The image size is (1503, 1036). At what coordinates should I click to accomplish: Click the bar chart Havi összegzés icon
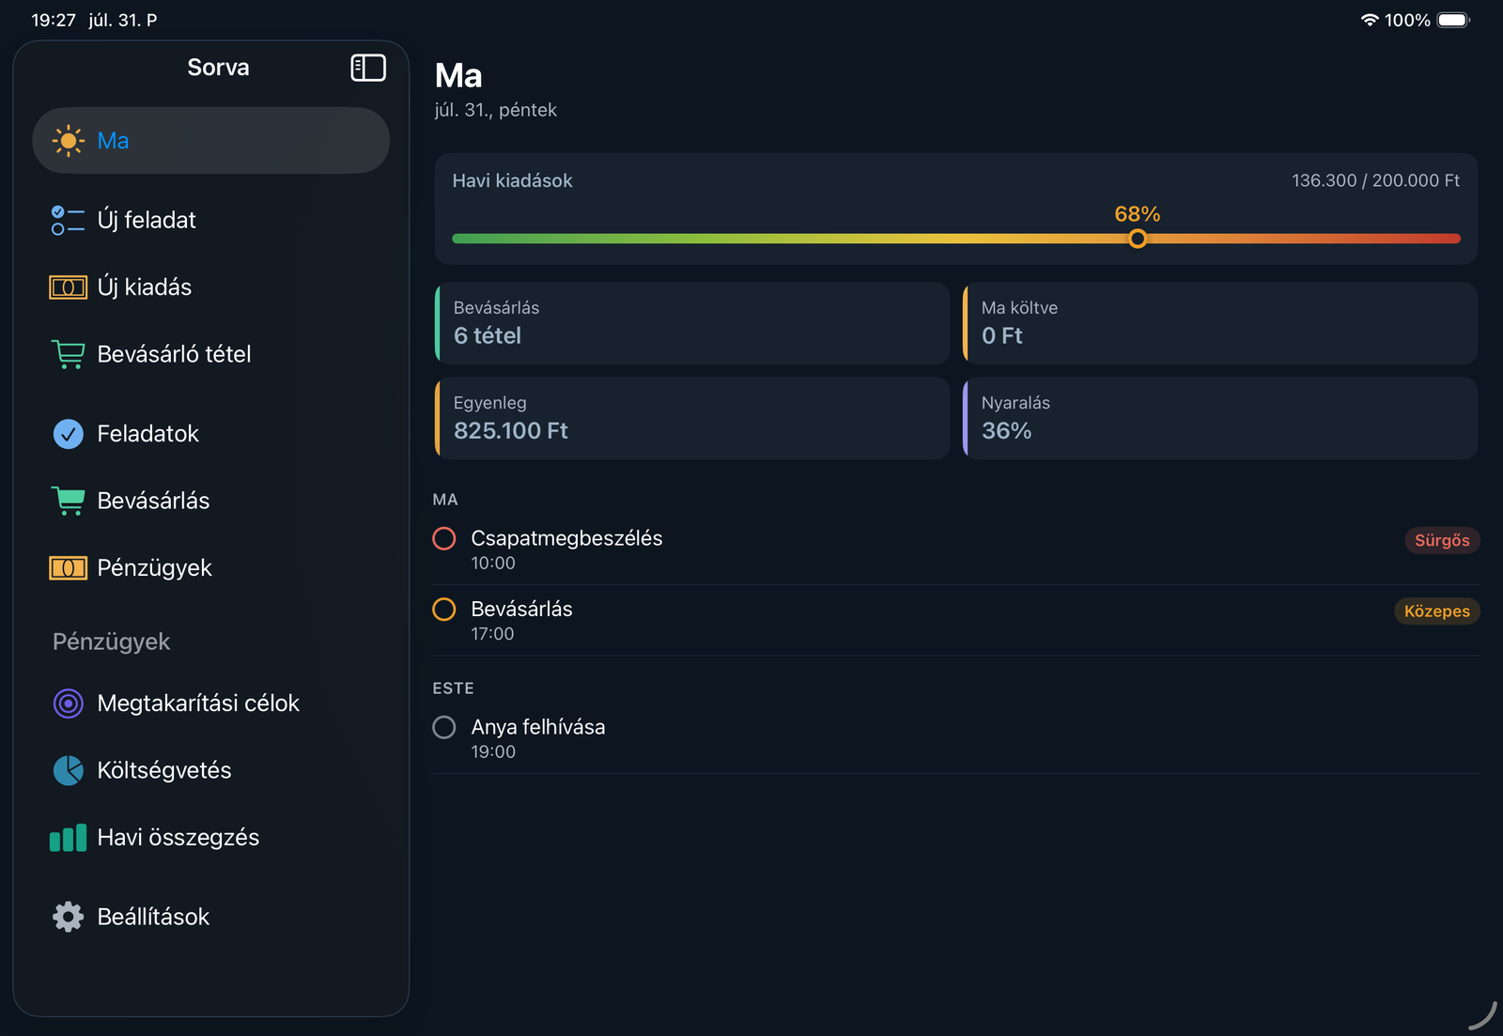[x=68, y=838]
